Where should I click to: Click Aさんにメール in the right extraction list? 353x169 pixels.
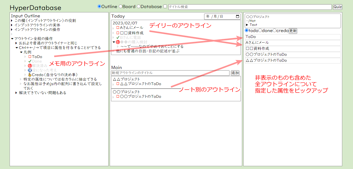pos(293,43)
